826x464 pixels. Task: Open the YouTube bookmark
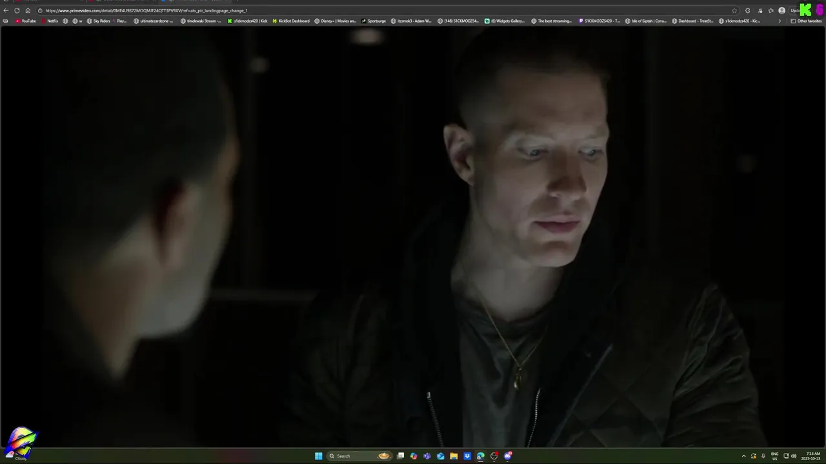point(26,21)
